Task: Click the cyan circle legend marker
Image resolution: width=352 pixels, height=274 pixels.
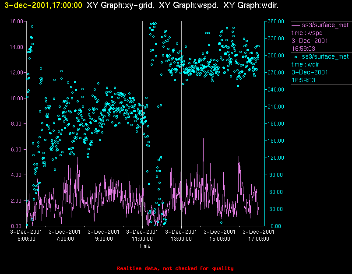Action: (296, 57)
